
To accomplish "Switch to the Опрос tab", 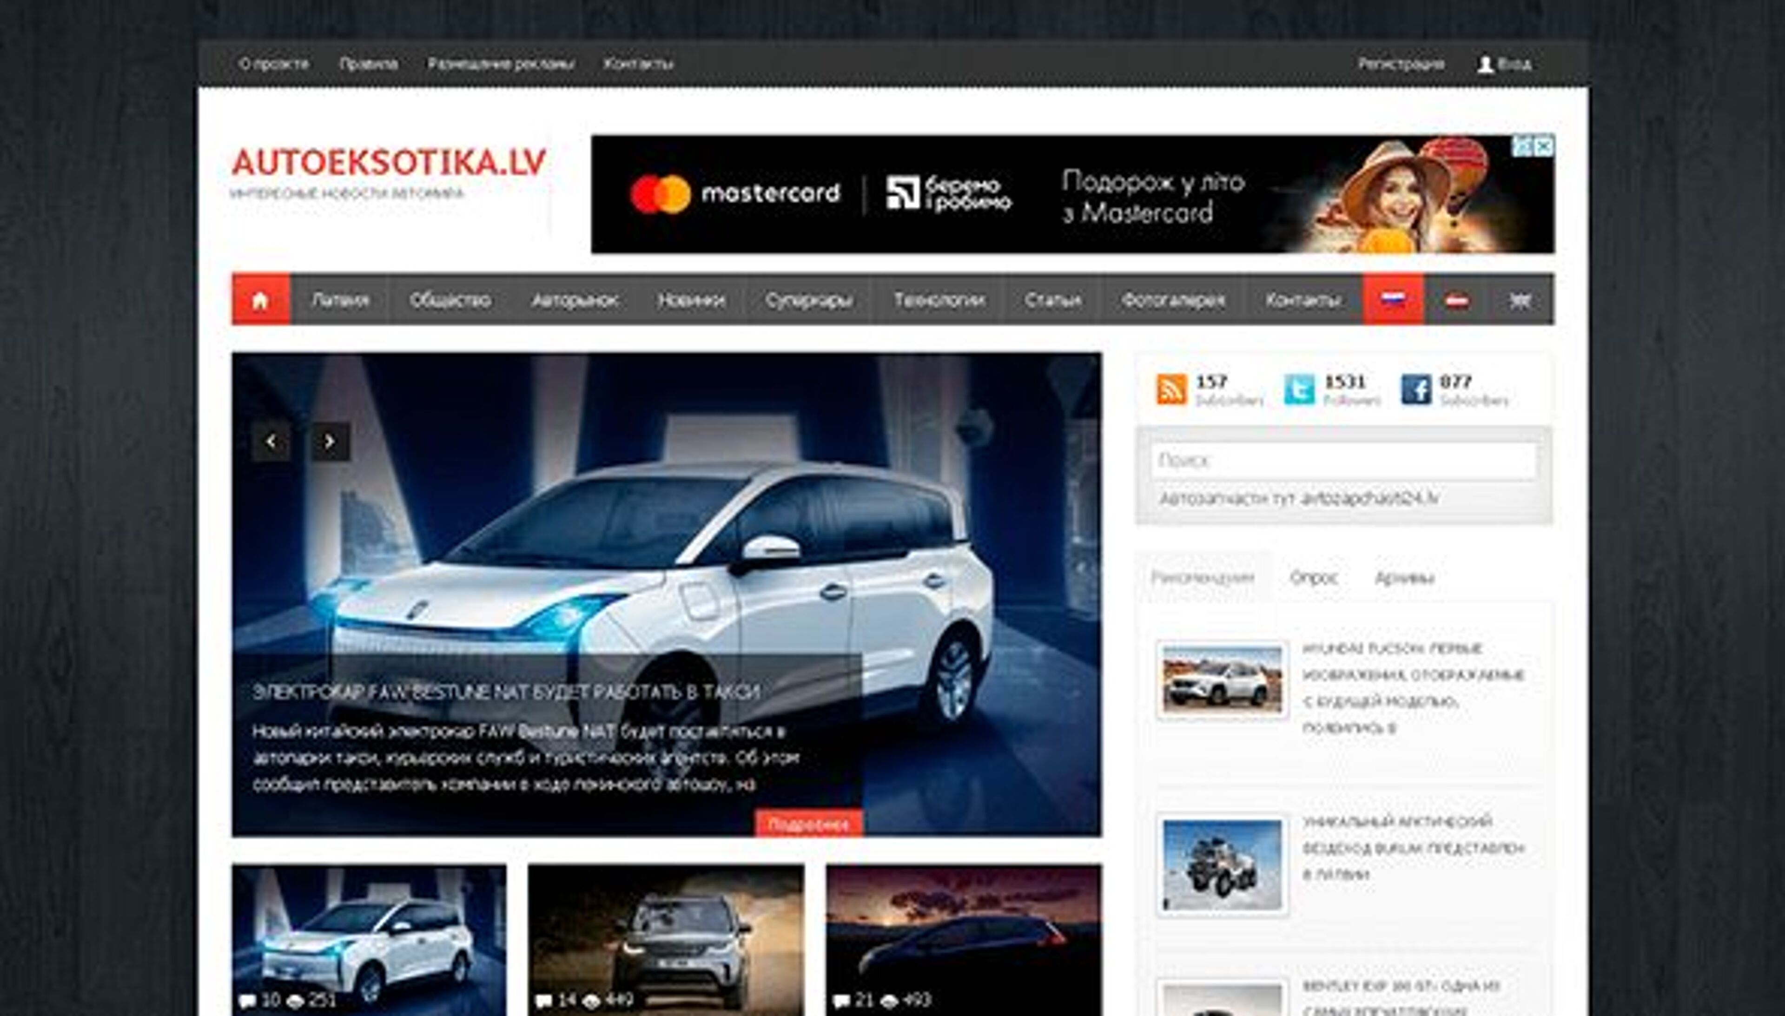I will [1315, 577].
